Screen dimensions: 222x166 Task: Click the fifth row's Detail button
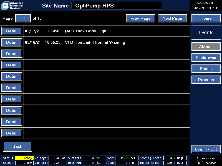coord(12,76)
